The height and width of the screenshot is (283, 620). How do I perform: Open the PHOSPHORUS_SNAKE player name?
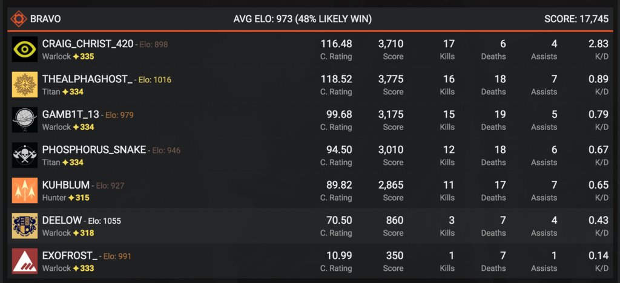click(x=94, y=150)
